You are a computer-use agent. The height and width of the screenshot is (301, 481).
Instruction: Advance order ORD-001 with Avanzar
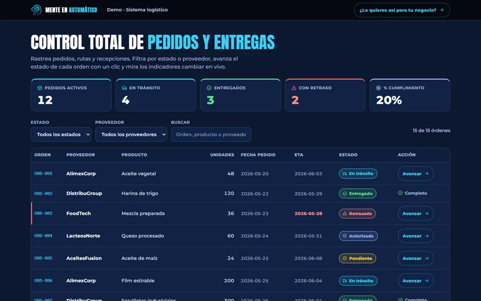[x=416, y=174]
